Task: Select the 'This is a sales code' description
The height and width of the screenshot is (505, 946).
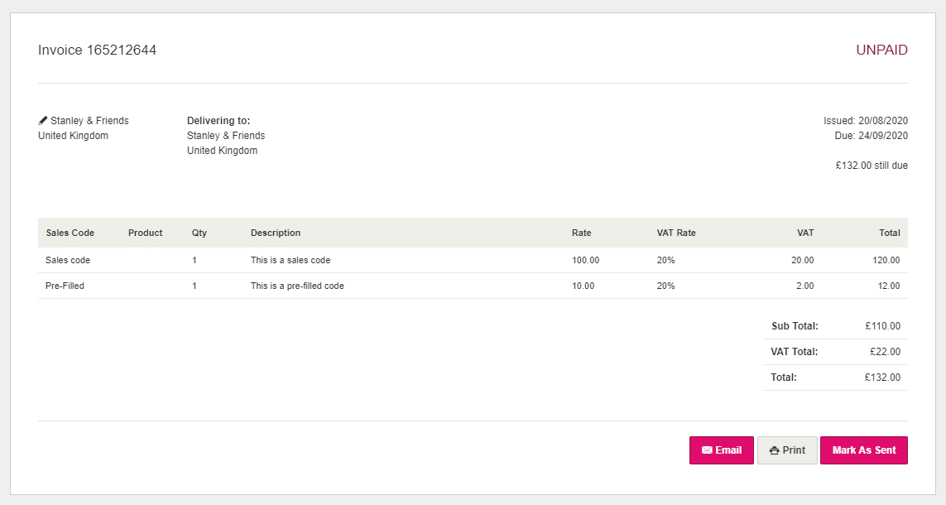Action: tap(291, 260)
